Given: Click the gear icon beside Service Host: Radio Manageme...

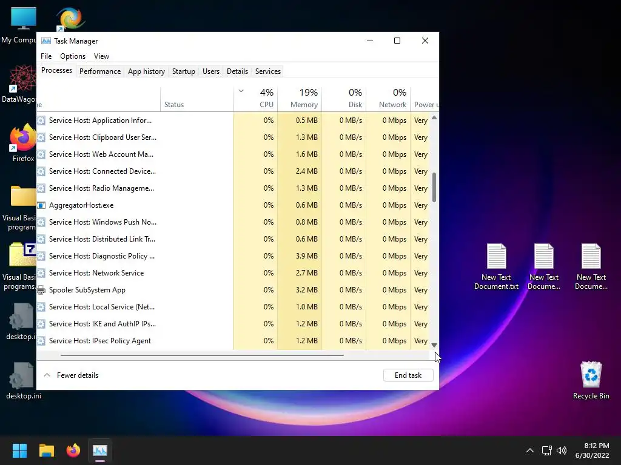Looking at the screenshot, I should tap(41, 188).
